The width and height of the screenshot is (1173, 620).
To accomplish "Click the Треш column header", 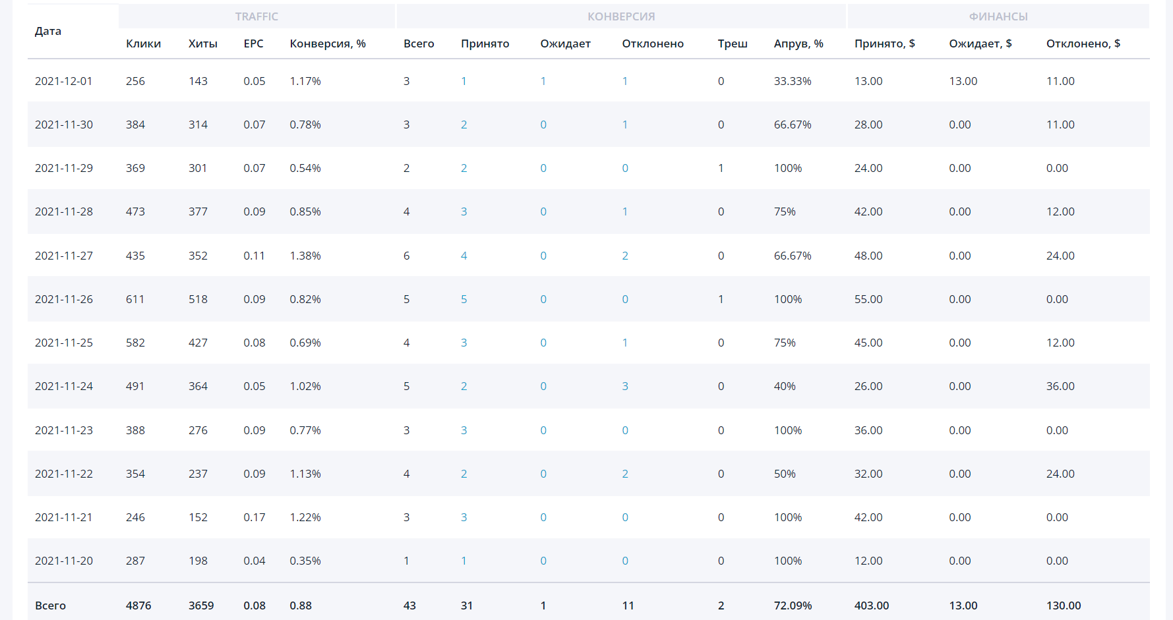I will pos(732,43).
